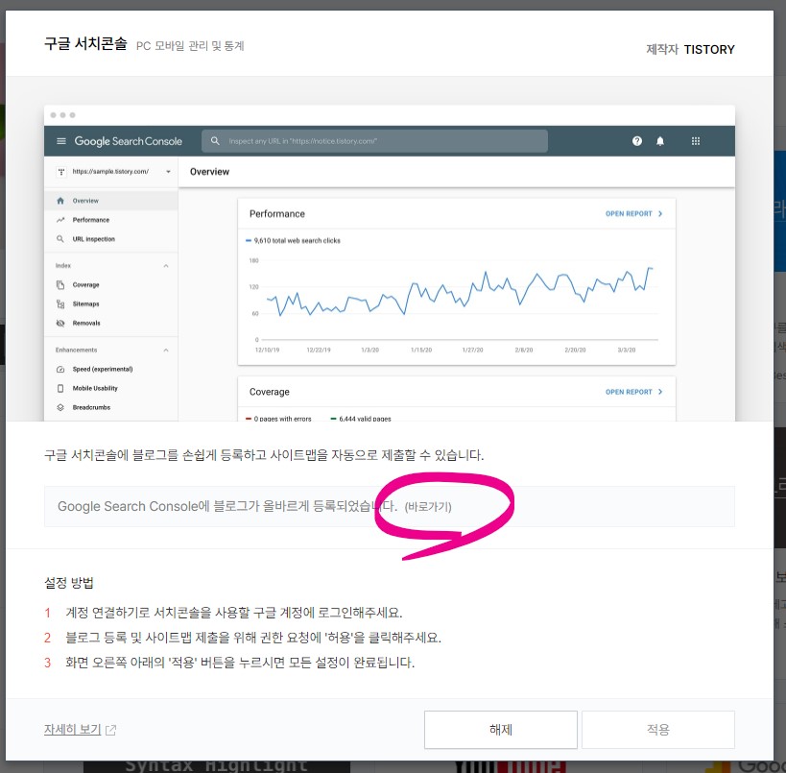Click the hamburger menu icon in Search Console preview
Viewport: 786px width, 773px height.
(61, 141)
